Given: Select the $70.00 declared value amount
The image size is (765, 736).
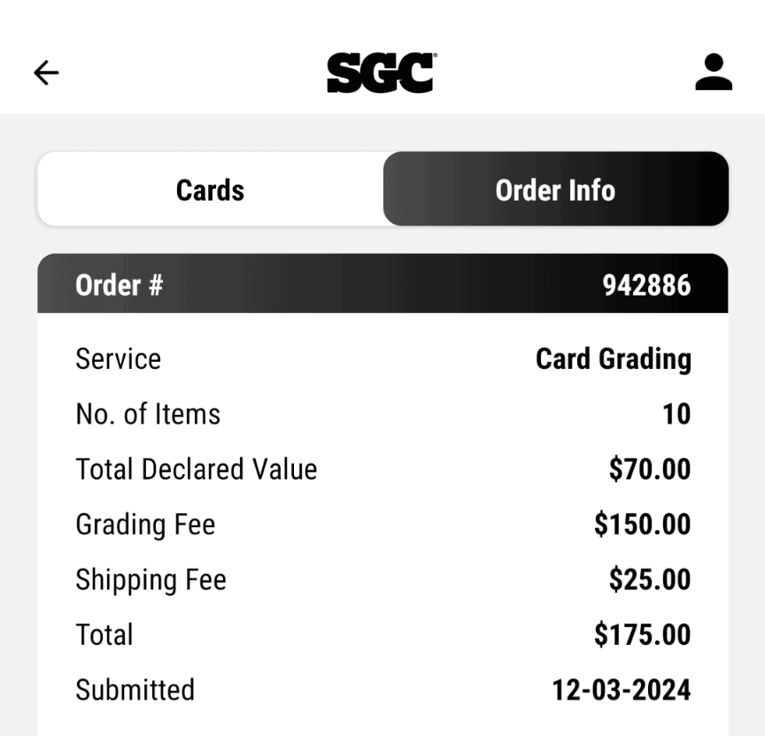Looking at the screenshot, I should click(650, 469).
